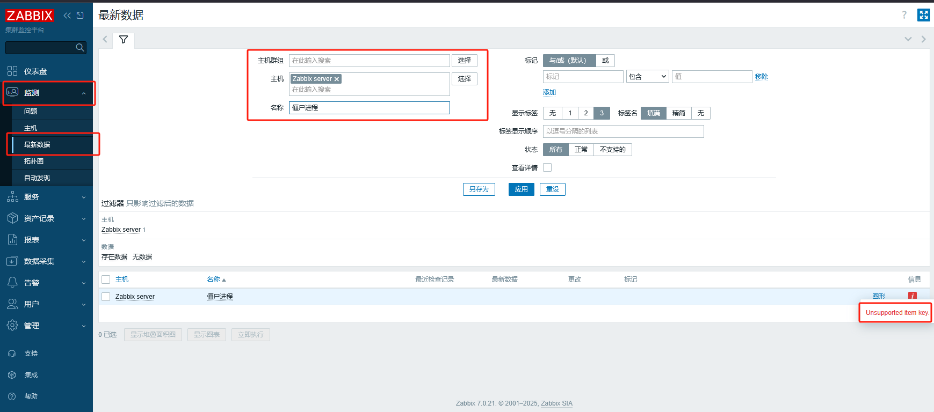This screenshot has width=934, height=412.
Task: Click the filter funnel tab icon
Action: click(x=124, y=40)
